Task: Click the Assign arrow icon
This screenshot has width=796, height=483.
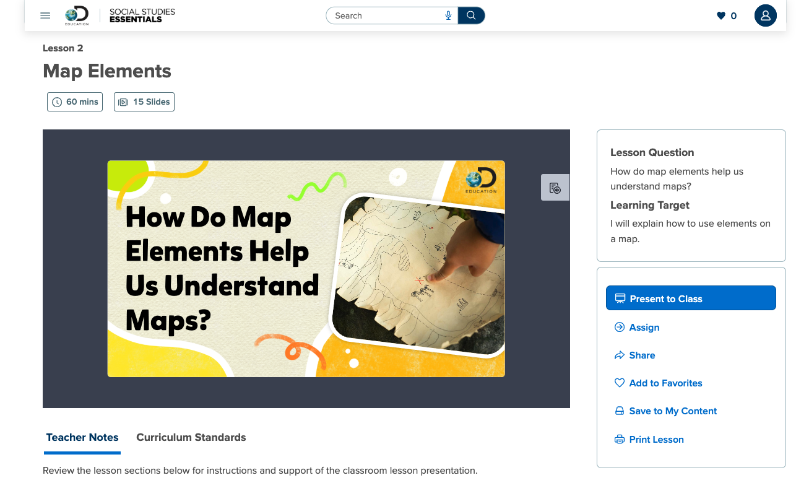Action: tap(619, 327)
